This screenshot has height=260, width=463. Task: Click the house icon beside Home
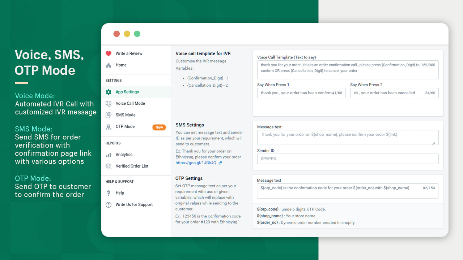109,65
